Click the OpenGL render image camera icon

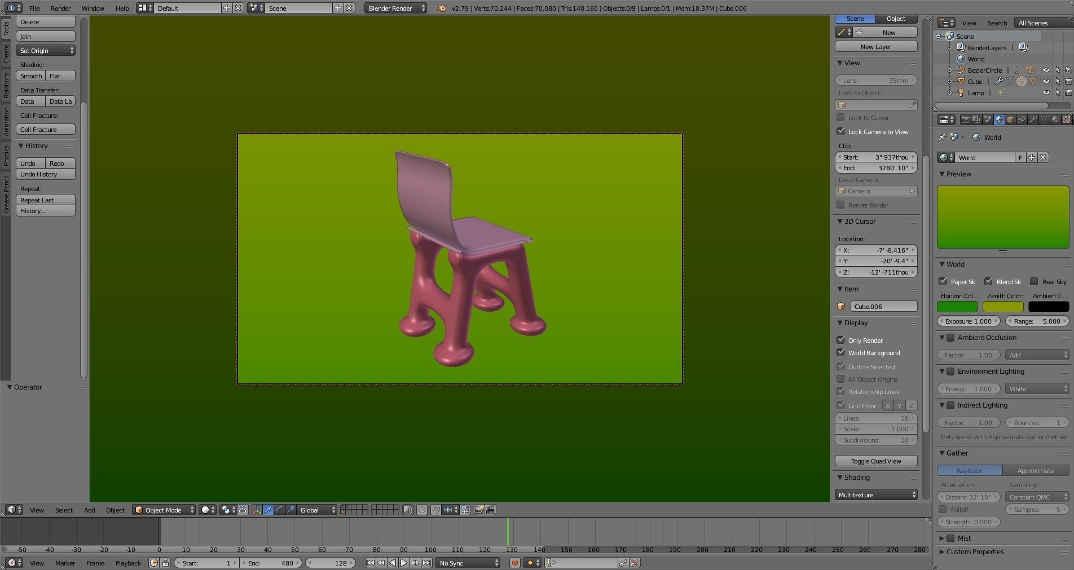coord(479,510)
